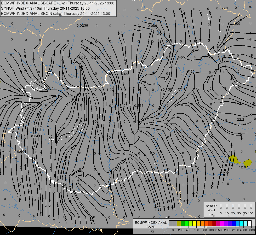256x235 pixels.
Task: Click the map value 1.14
Action: pyautogui.click(x=22, y=136)
